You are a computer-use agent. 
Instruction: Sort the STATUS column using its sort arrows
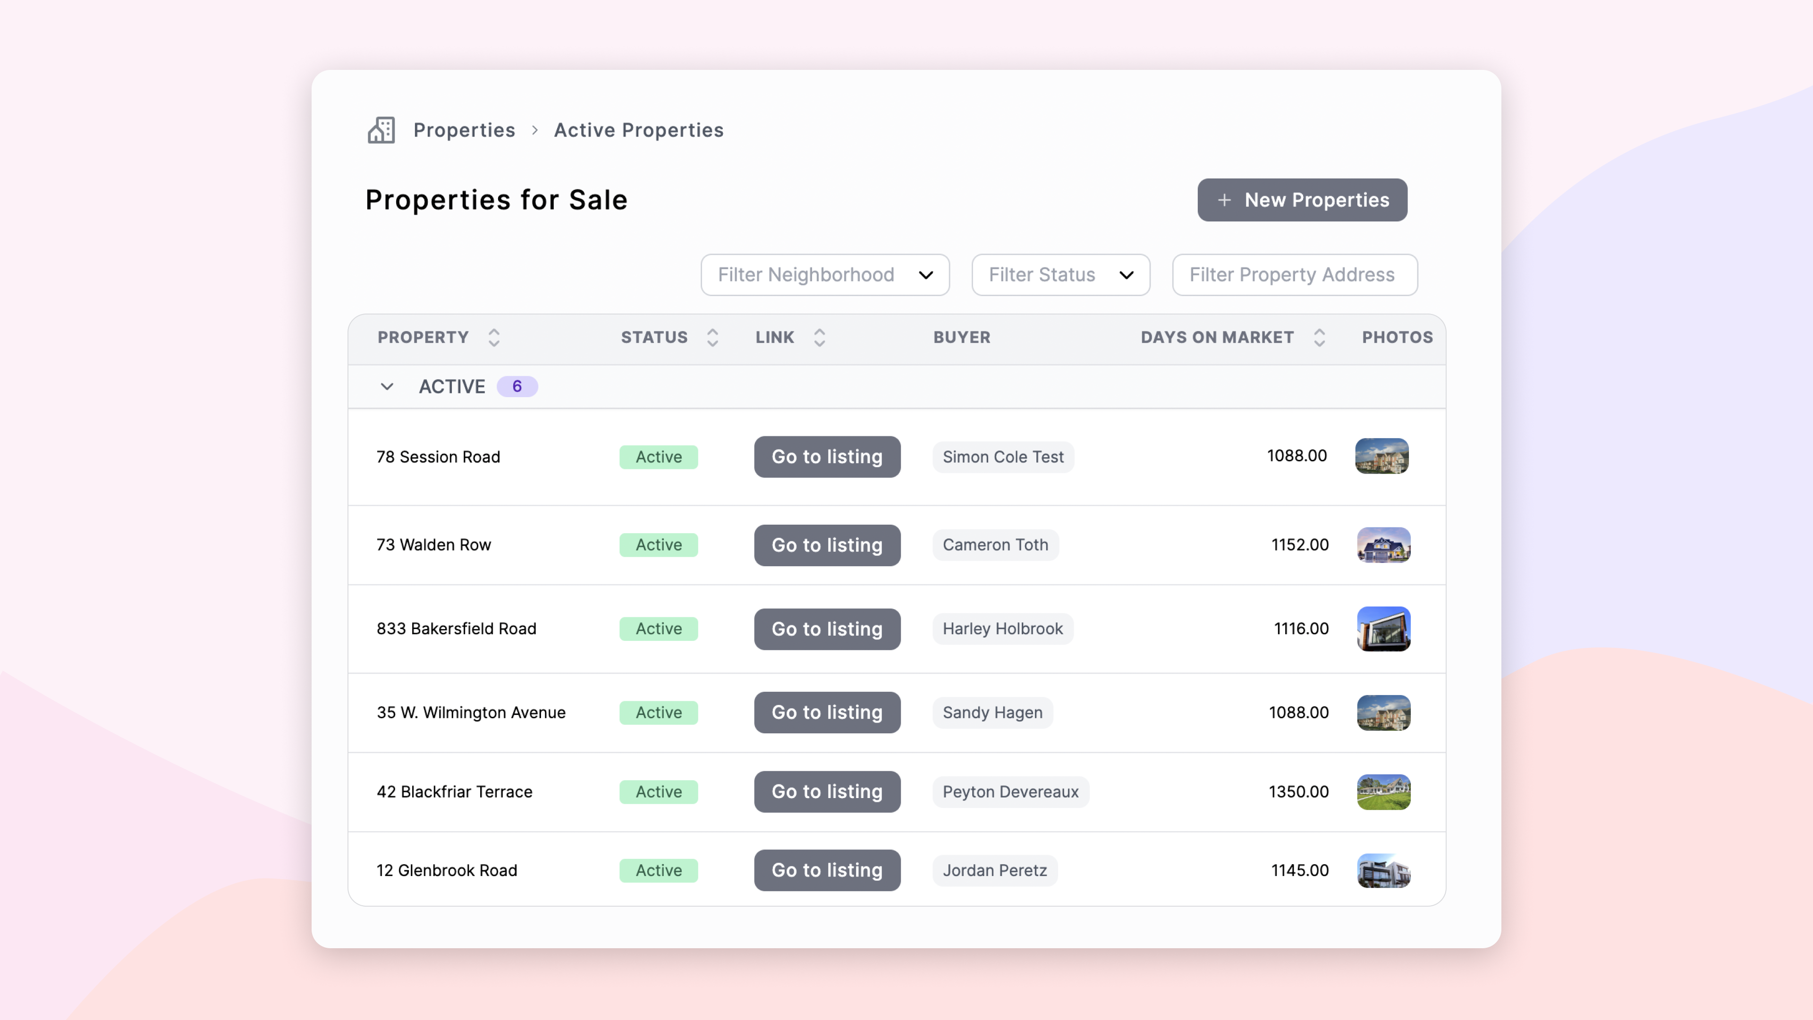click(713, 338)
